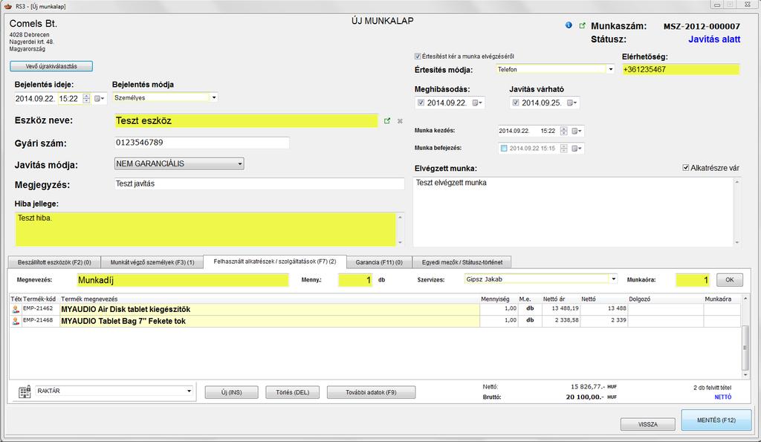This screenshot has width=761, height=442.
Task: Select the MYAUDIO Tablet Bag 7" Fekete tok row
Action: (375, 321)
